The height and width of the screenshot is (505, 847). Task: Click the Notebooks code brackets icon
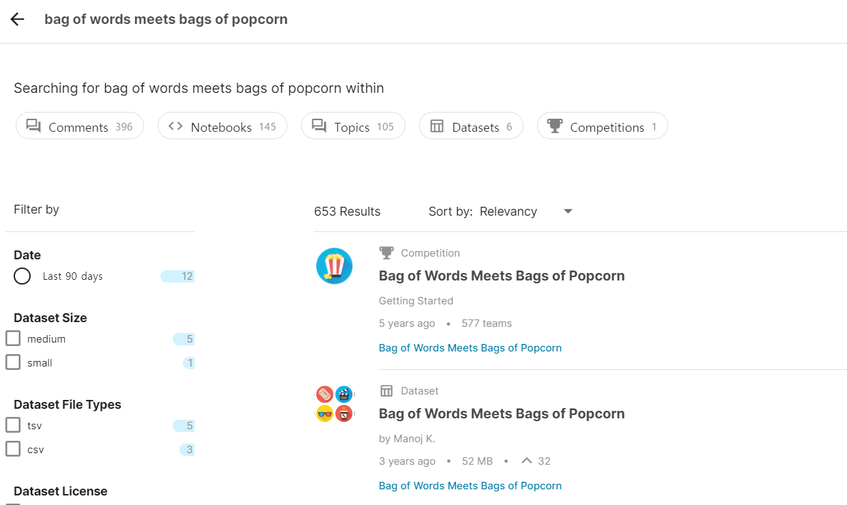click(175, 126)
